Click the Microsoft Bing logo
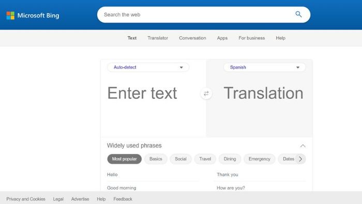The width and height of the screenshot is (362, 204). (33, 16)
